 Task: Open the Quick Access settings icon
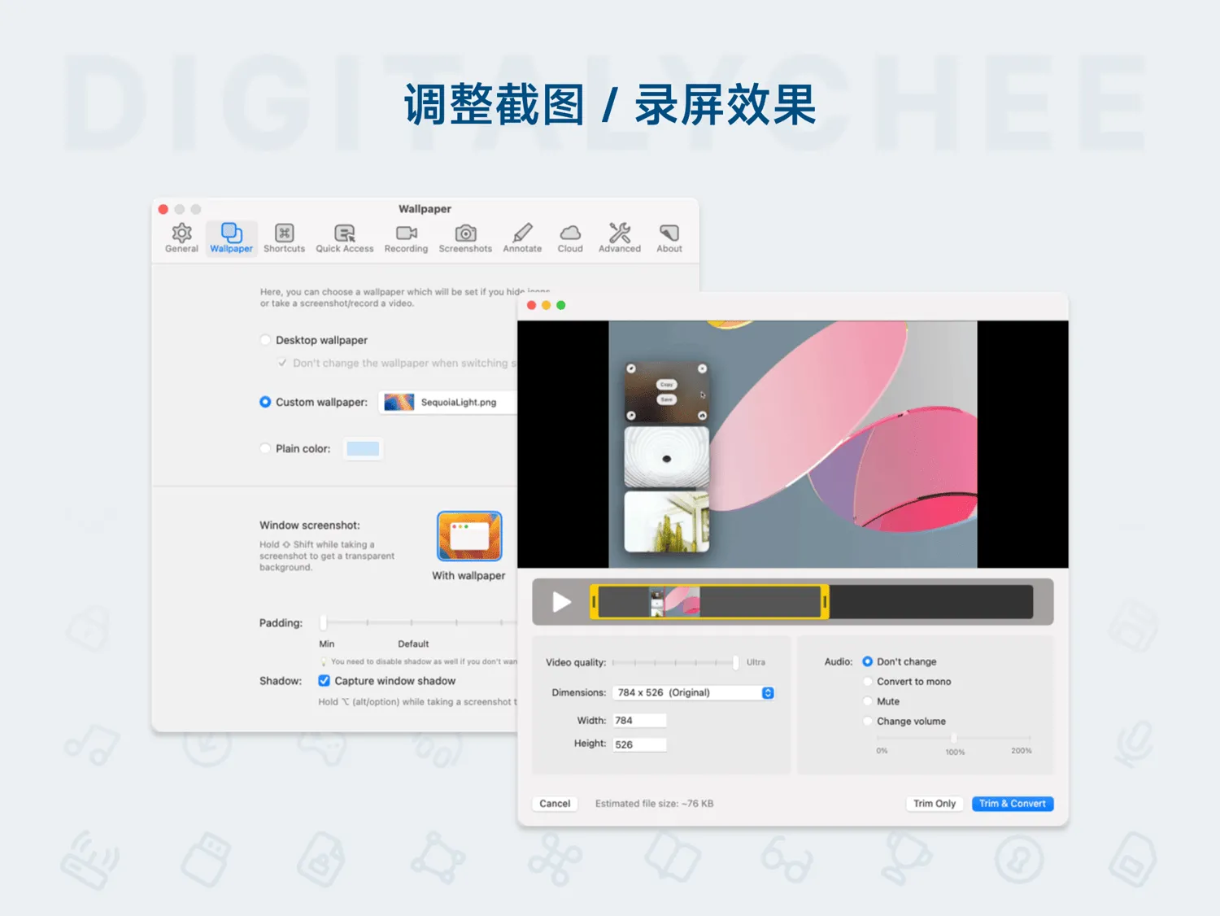coord(344,237)
